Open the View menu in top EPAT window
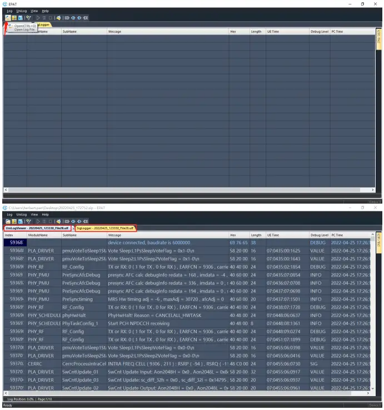 (34, 11)
